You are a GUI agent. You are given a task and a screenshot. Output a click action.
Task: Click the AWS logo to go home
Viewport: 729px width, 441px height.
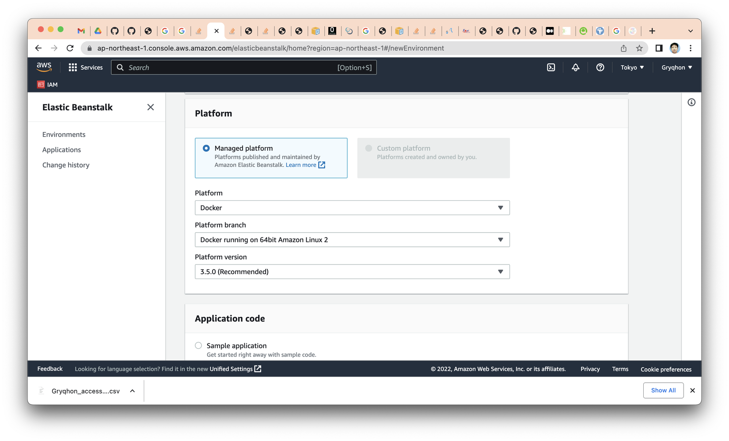[44, 67]
